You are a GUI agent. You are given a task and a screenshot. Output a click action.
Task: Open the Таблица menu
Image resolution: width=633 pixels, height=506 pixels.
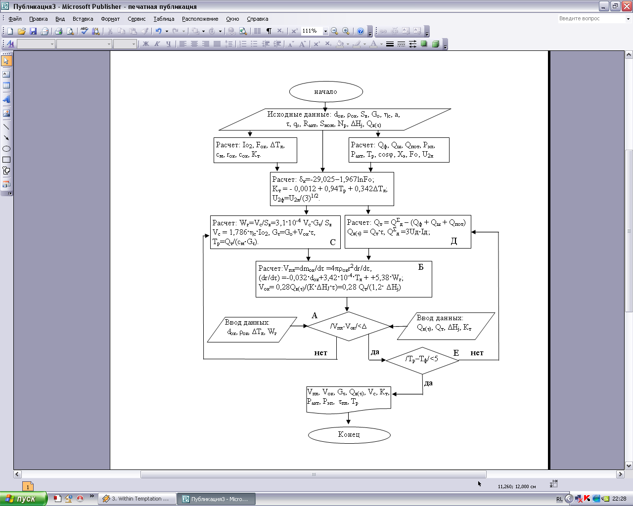[164, 19]
